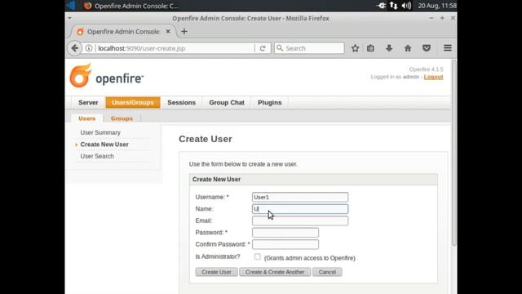The image size is (522, 294).
Task: Open the Pocket icon in toolbar
Action: pyautogui.click(x=427, y=48)
